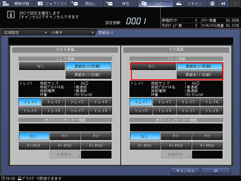241x181 pixels.
Task: Click the speaker sound icon
Action: click(x=223, y=3)
